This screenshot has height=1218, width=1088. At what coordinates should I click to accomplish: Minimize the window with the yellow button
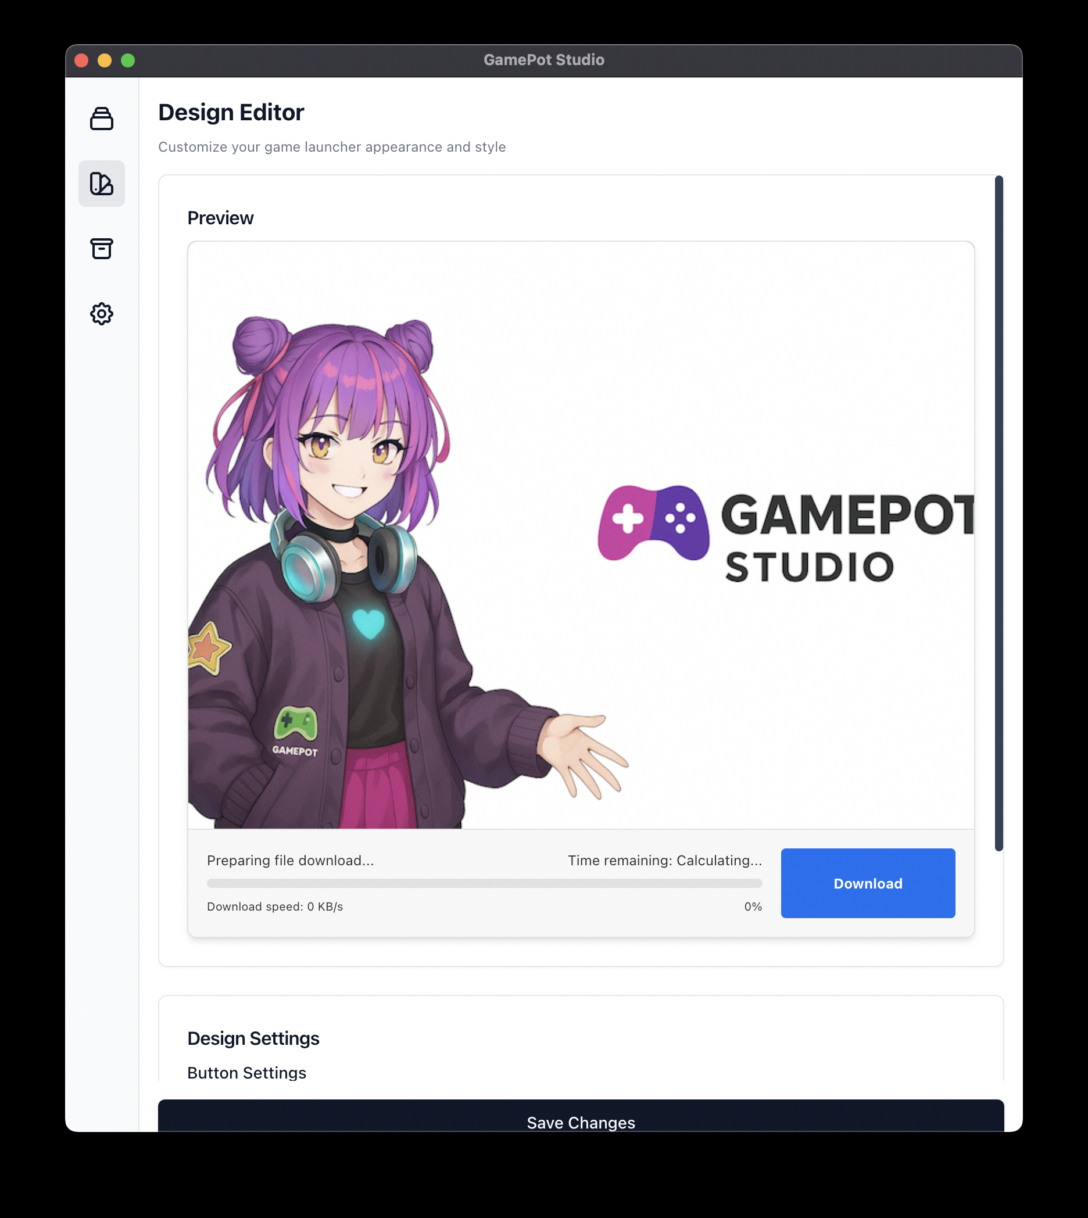pos(105,60)
